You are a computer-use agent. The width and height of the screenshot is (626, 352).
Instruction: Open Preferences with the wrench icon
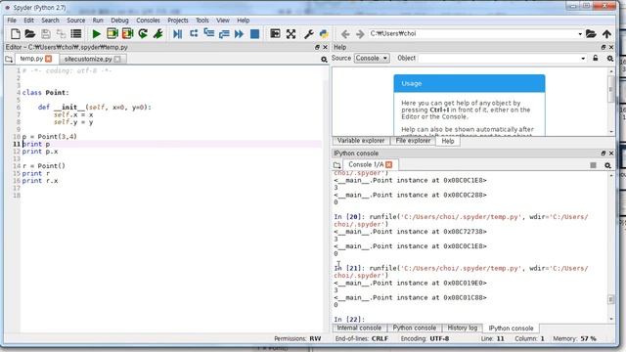309,34
